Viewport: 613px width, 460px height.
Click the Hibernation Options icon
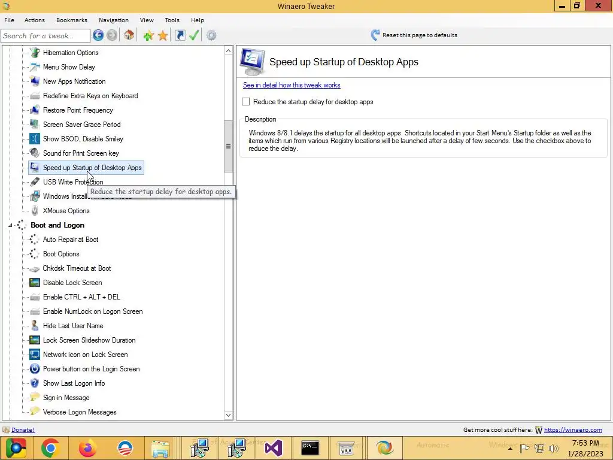(x=35, y=53)
